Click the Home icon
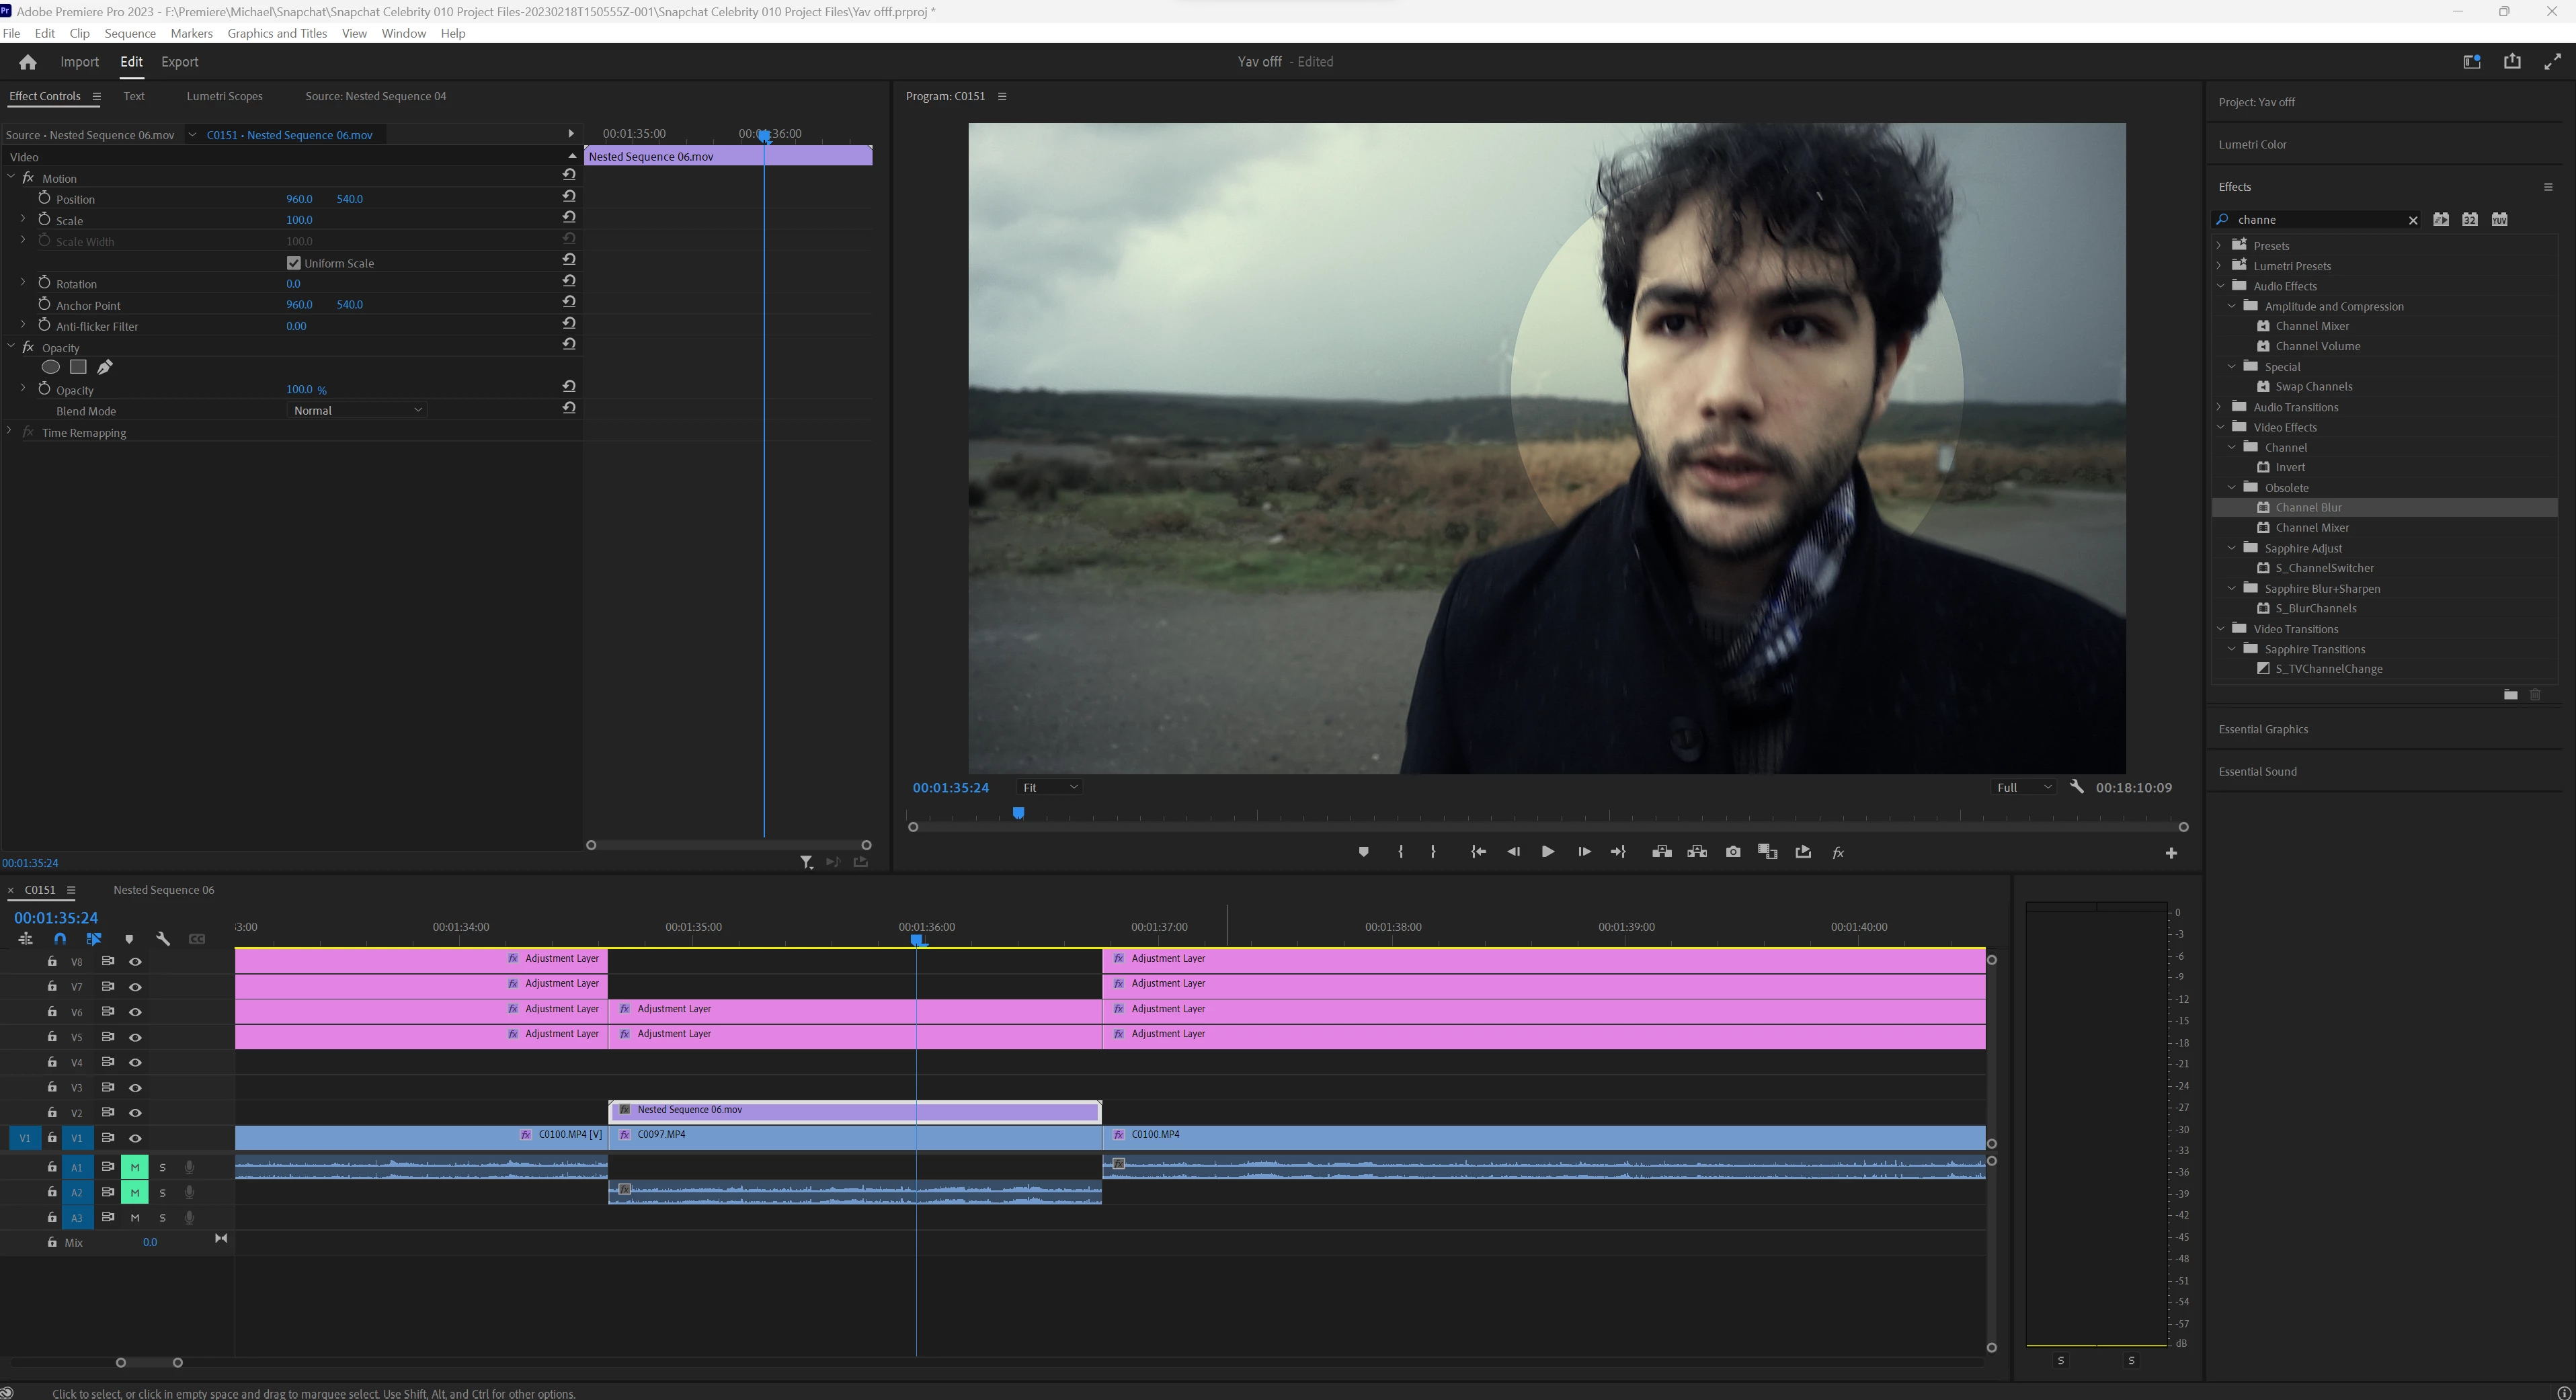 (x=28, y=62)
